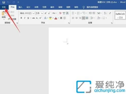
Task: Click the 粘贴 (Paste) clipboard icon
Action: pyautogui.click(x=4, y=13)
